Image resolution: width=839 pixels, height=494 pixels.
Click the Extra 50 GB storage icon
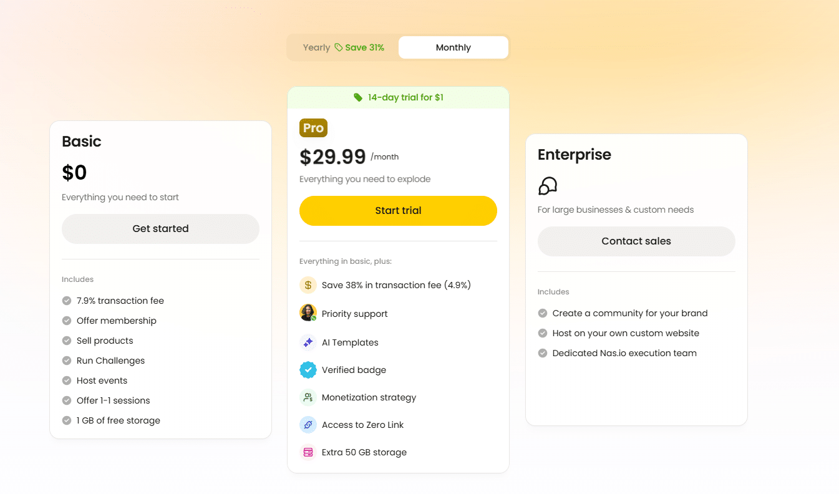308,452
